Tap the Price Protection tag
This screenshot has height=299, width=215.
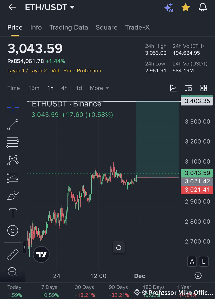[82, 70]
